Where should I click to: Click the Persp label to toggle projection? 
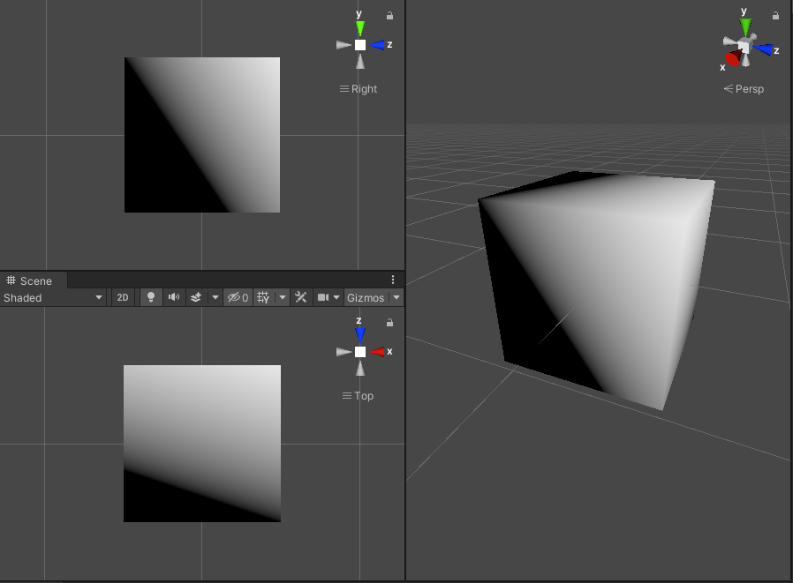pos(744,89)
